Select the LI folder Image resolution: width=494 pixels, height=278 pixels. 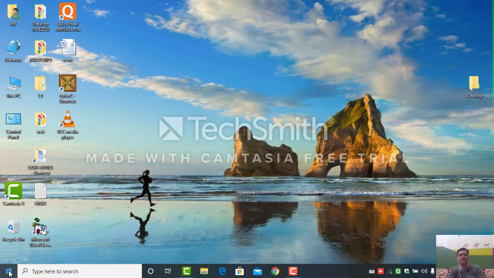point(41,86)
